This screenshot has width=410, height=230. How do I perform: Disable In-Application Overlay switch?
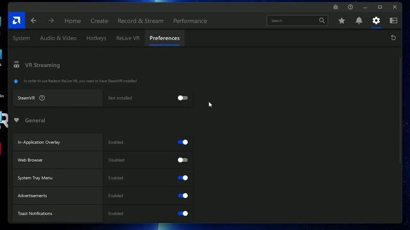point(183,142)
